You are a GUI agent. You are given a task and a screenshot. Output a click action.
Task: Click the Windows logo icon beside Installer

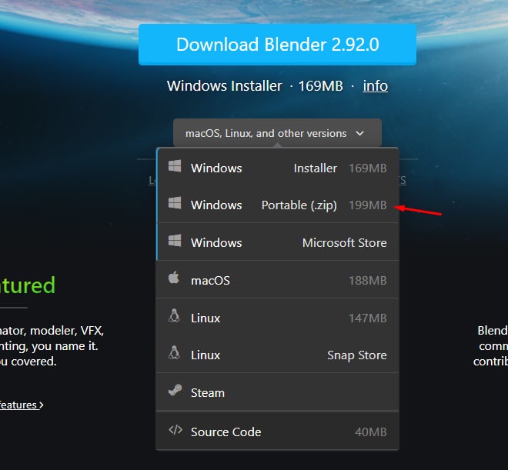click(175, 166)
